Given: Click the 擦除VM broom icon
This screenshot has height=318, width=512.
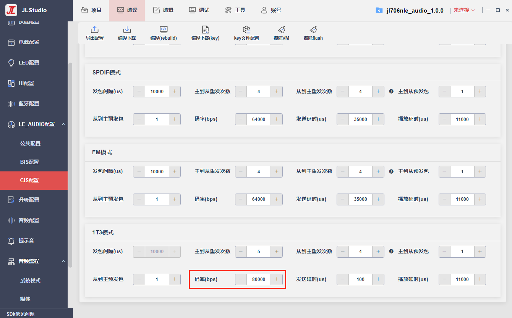Looking at the screenshot, I should pos(282,30).
